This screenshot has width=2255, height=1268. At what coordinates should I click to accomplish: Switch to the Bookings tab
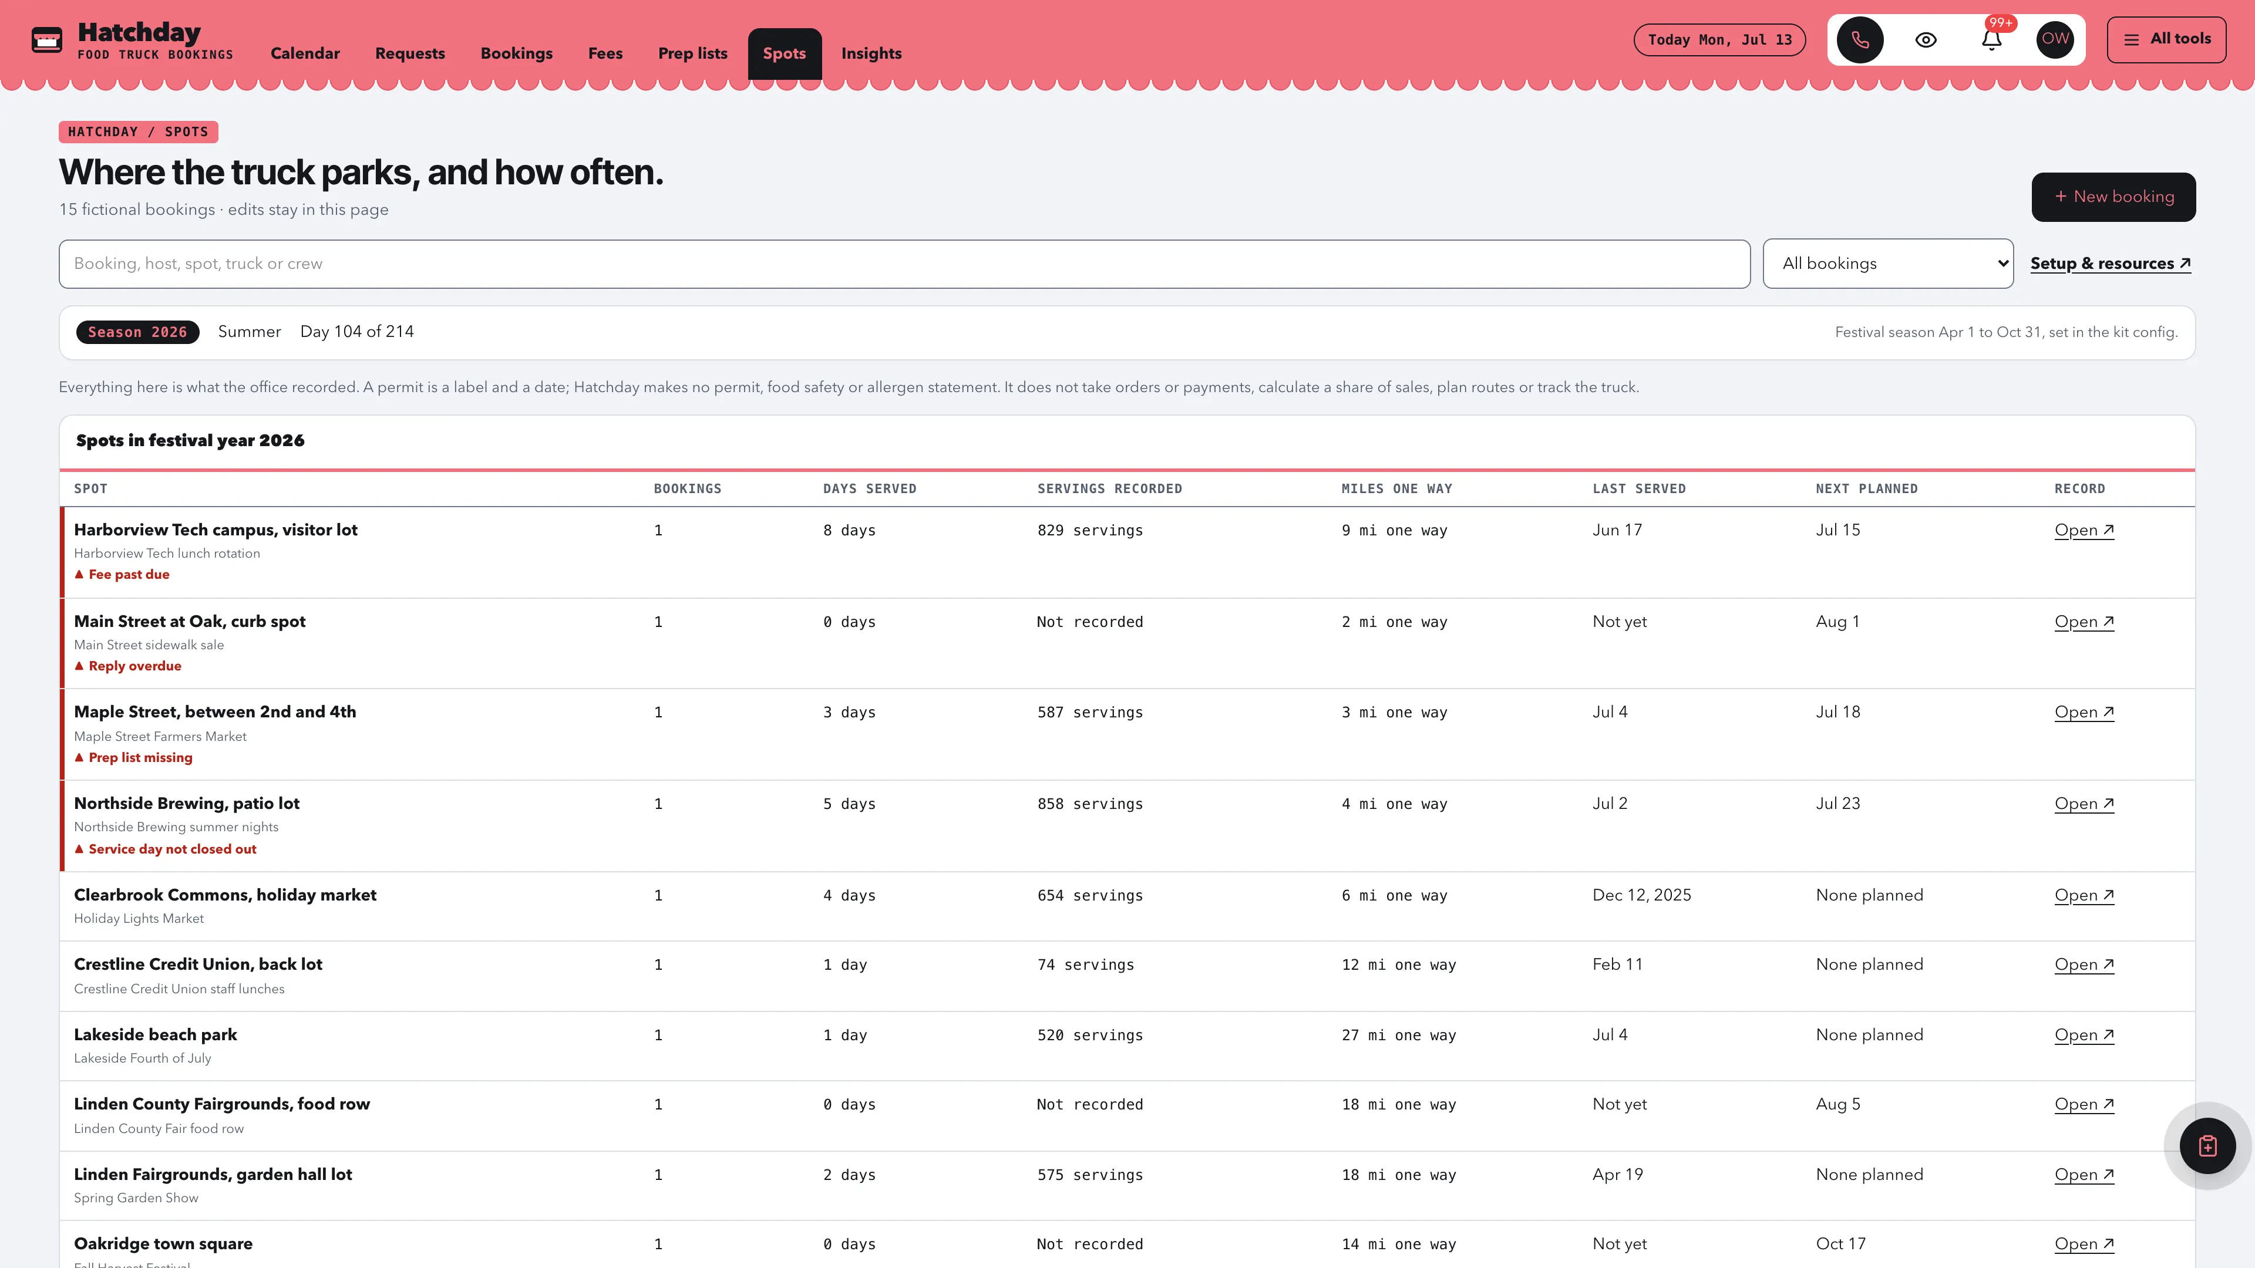pos(517,53)
